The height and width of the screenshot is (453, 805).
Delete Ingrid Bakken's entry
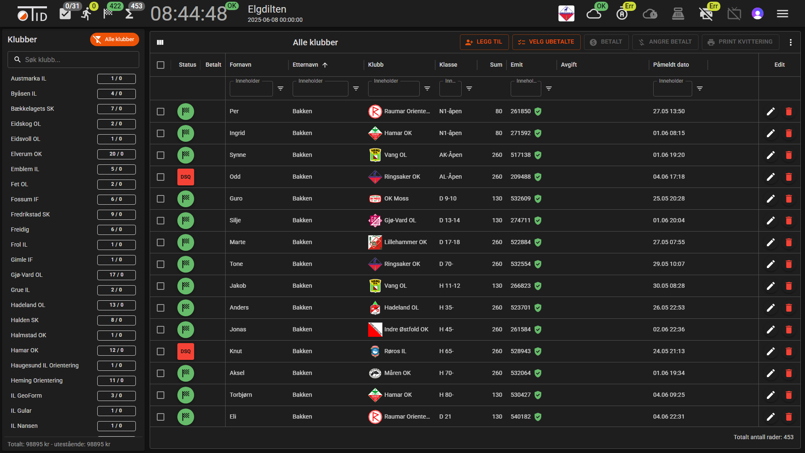point(789,133)
